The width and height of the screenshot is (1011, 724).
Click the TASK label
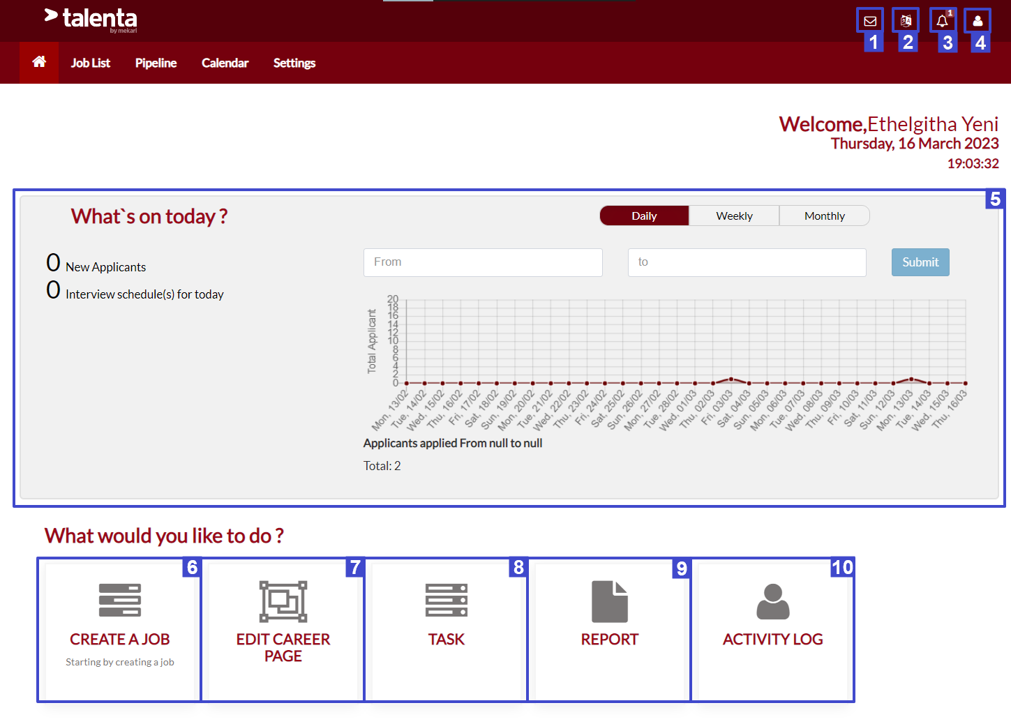(447, 639)
